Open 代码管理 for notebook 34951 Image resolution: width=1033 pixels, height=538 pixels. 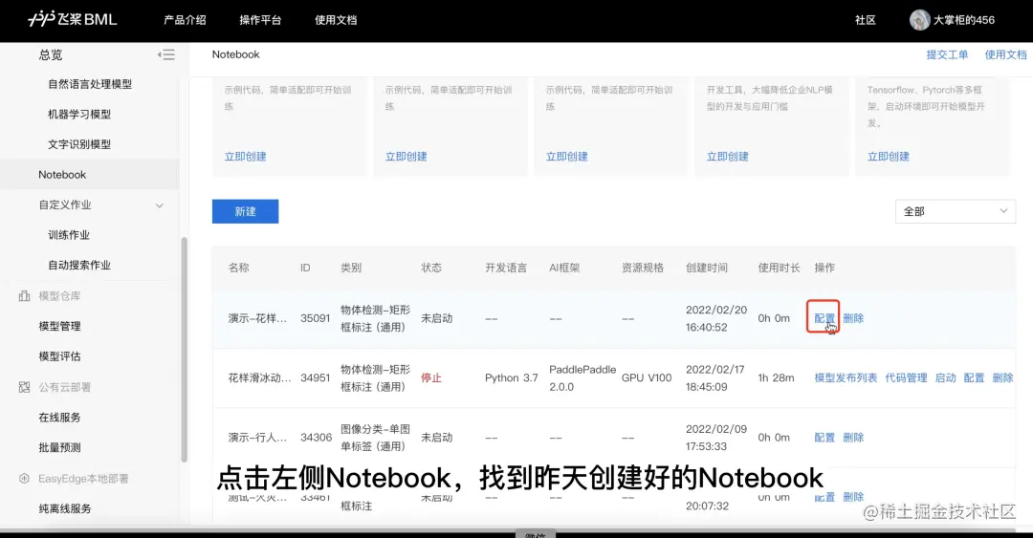pyautogui.click(x=906, y=378)
